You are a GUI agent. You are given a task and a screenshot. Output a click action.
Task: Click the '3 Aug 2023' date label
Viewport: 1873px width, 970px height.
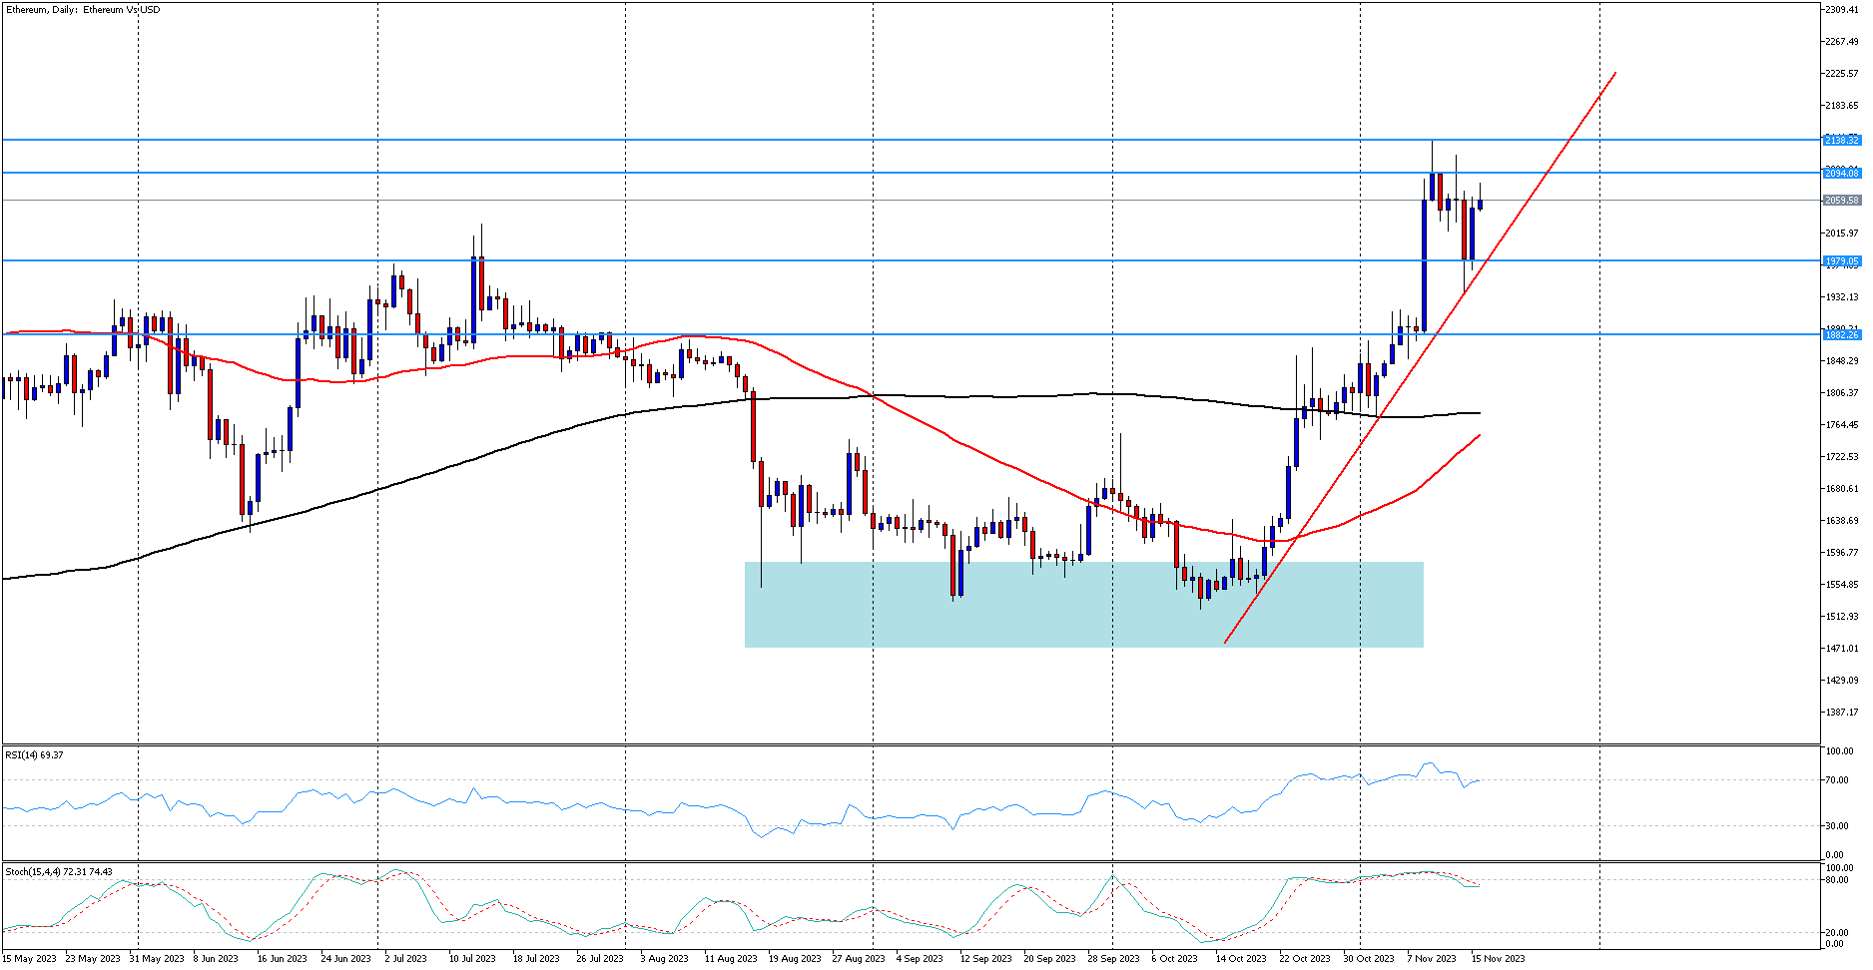pyautogui.click(x=664, y=959)
